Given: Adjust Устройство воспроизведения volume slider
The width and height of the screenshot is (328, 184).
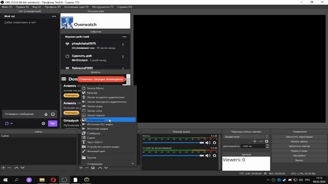Looking at the screenshot, I should coord(173,155).
